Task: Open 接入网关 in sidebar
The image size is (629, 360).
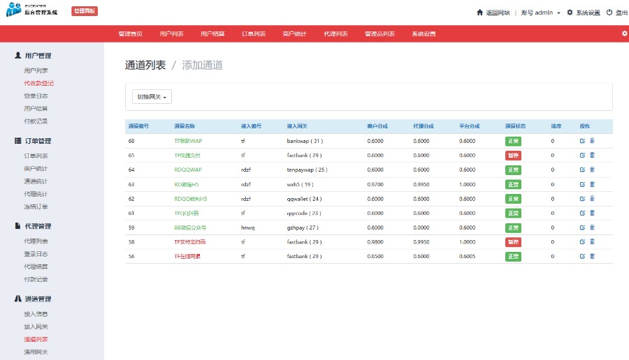Action: (x=36, y=327)
